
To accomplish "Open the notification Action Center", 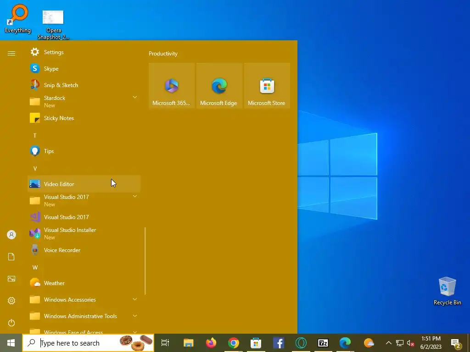I will pos(456,343).
